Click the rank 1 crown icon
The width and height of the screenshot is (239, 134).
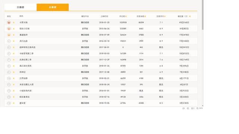coord(9,22)
